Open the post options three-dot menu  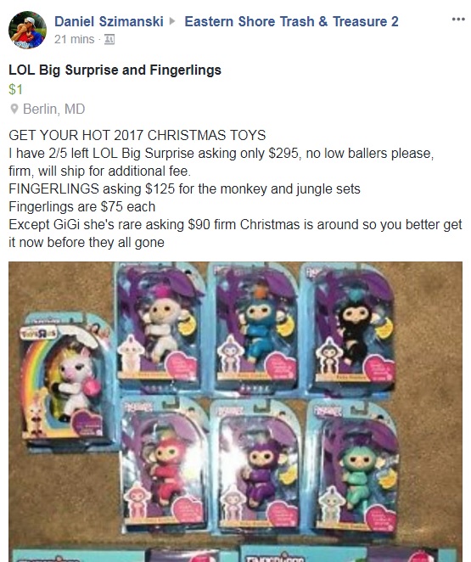pos(458,20)
